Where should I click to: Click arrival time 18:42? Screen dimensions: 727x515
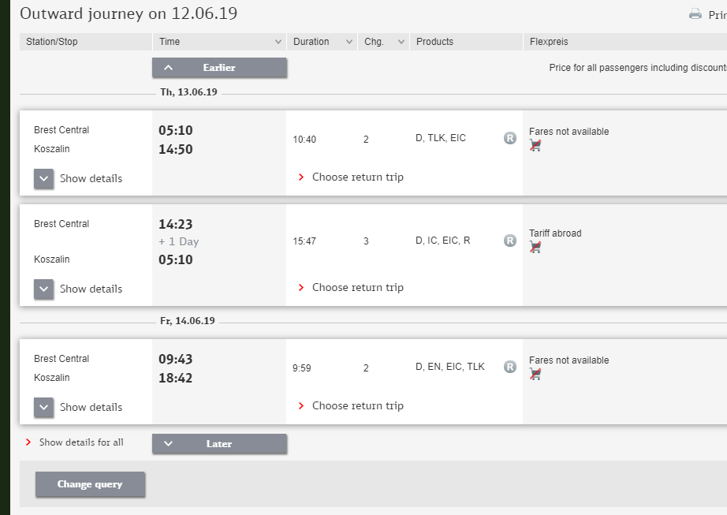[176, 379]
